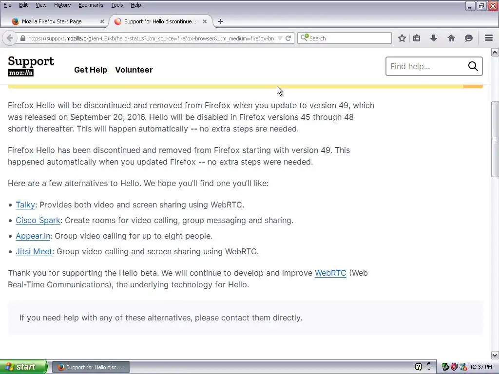Restore down the Firefox window
This screenshot has height=374, width=499.
point(481,6)
